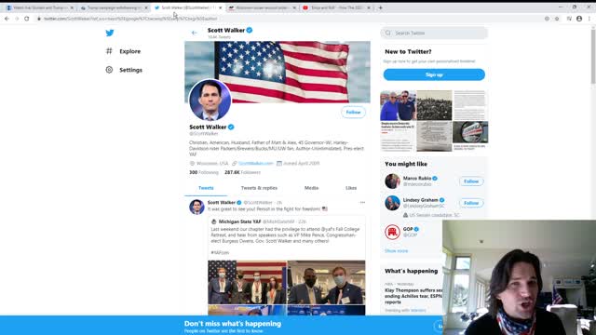596x335 pixels.
Task: Open Settings in the left sidebar
Action: click(x=130, y=70)
